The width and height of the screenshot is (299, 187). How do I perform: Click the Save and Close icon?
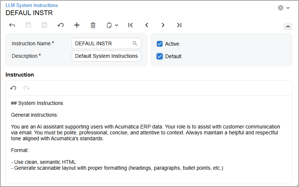click(28, 25)
